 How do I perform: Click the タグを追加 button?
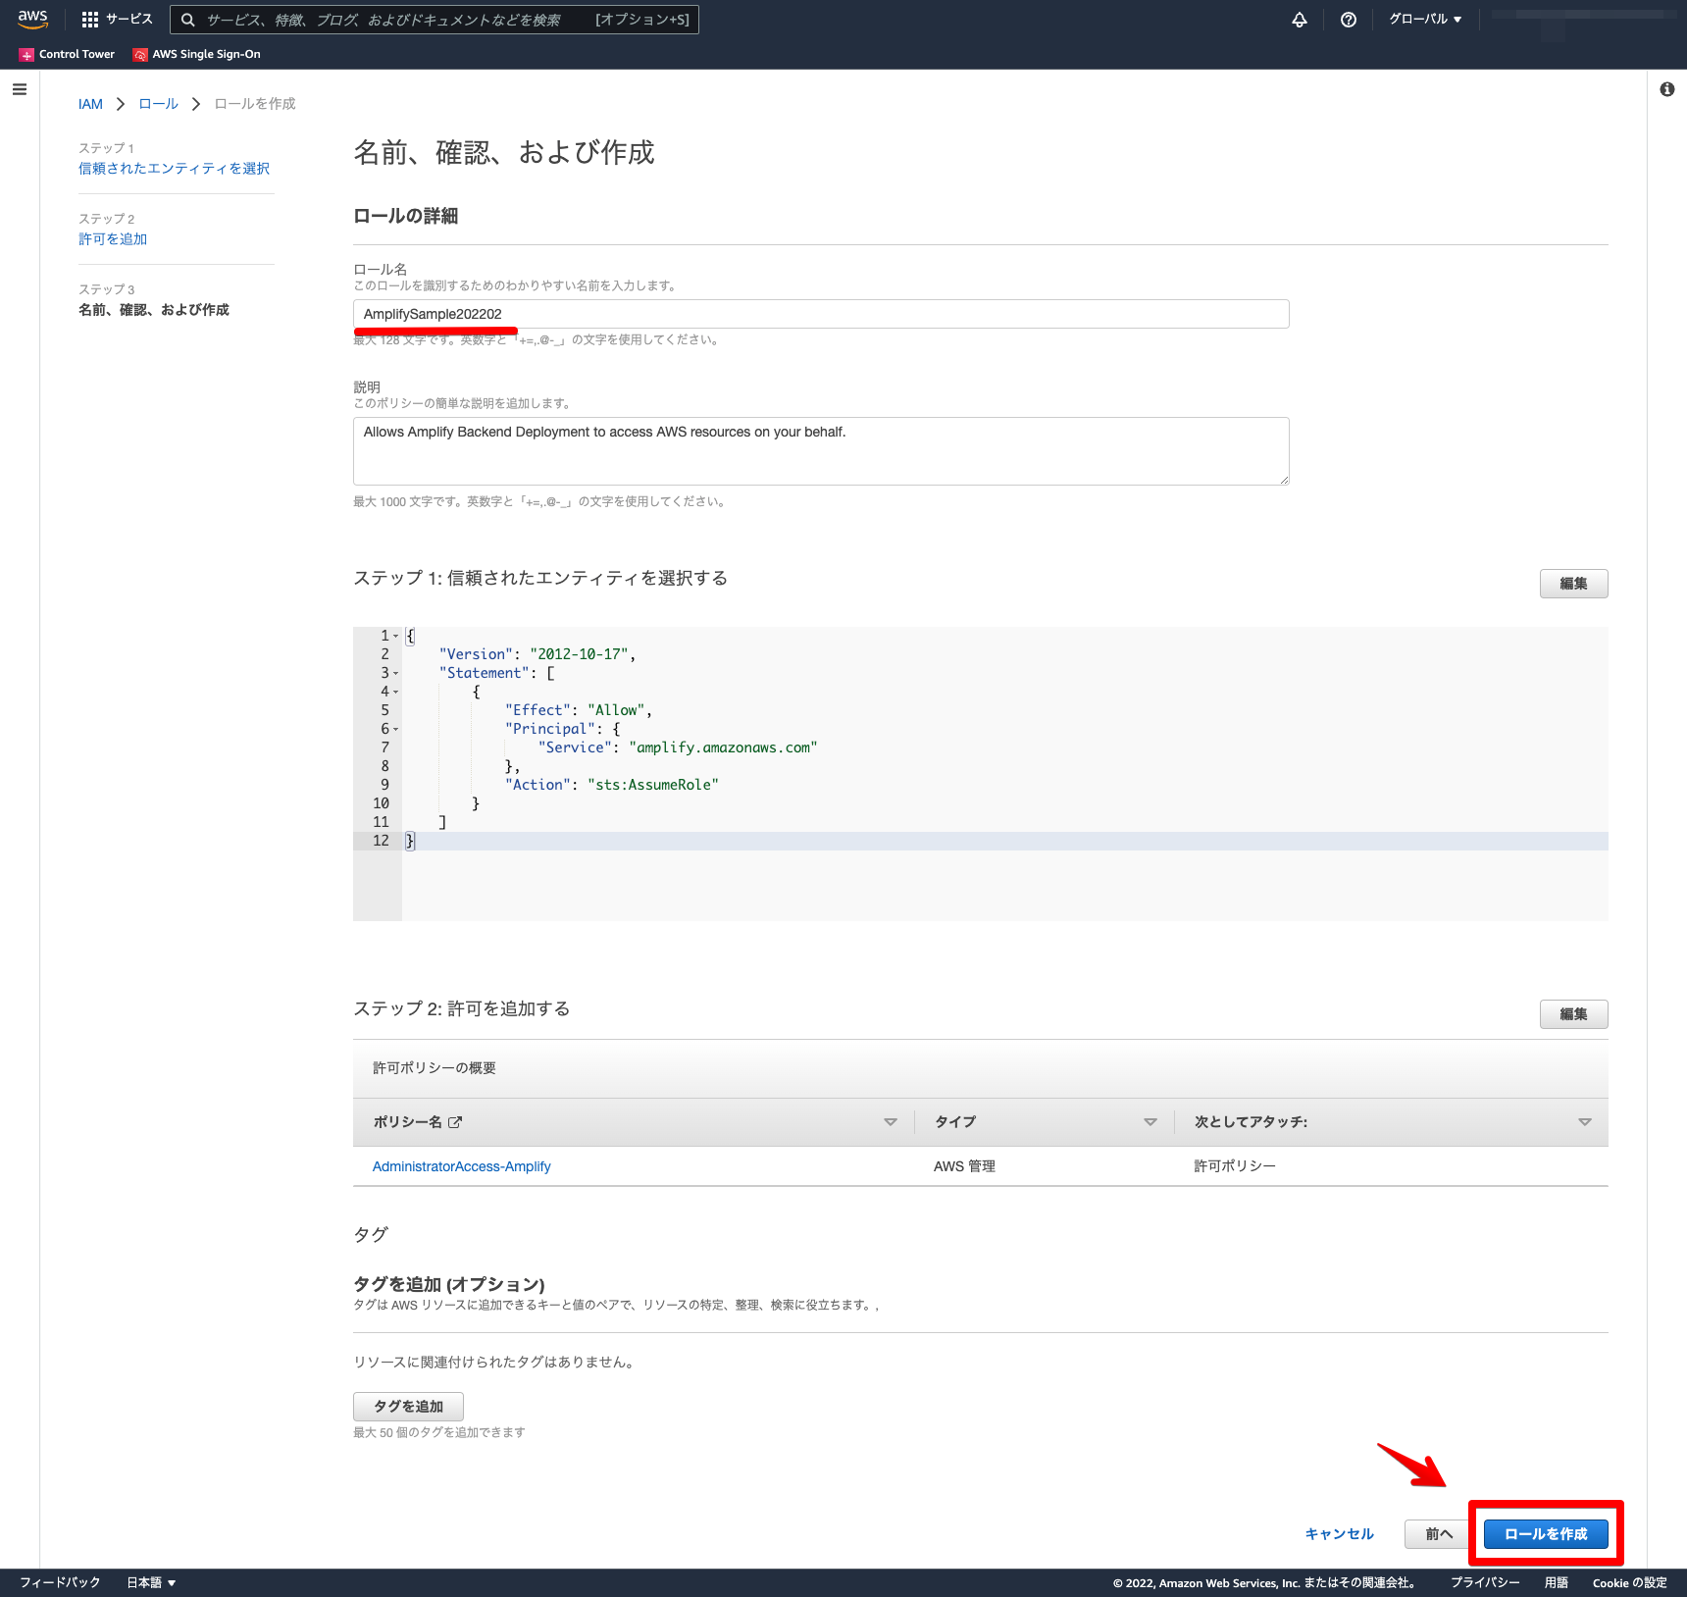tap(408, 1407)
